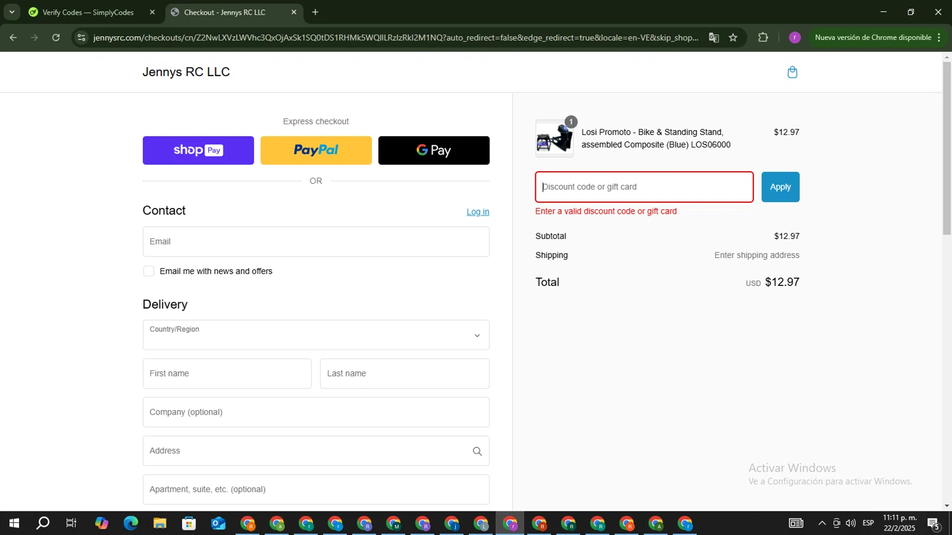Open the Chrome extensions puzzle icon
952x535 pixels.
763,37
